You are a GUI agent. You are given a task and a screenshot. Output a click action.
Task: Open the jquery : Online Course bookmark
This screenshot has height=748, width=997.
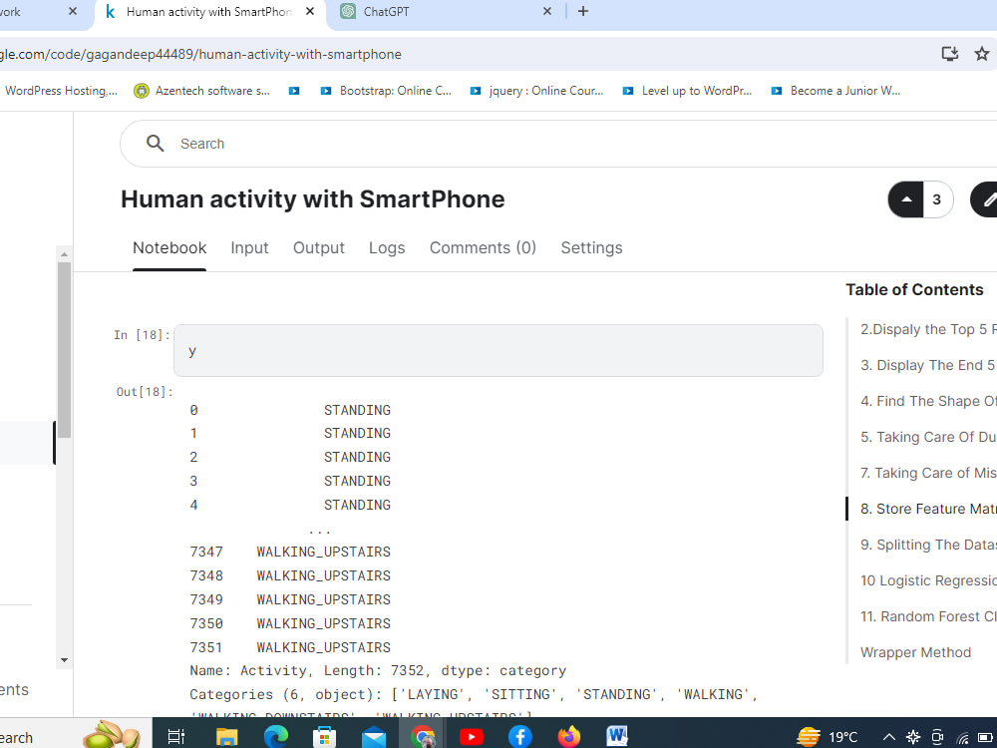[x=536, y=91]
